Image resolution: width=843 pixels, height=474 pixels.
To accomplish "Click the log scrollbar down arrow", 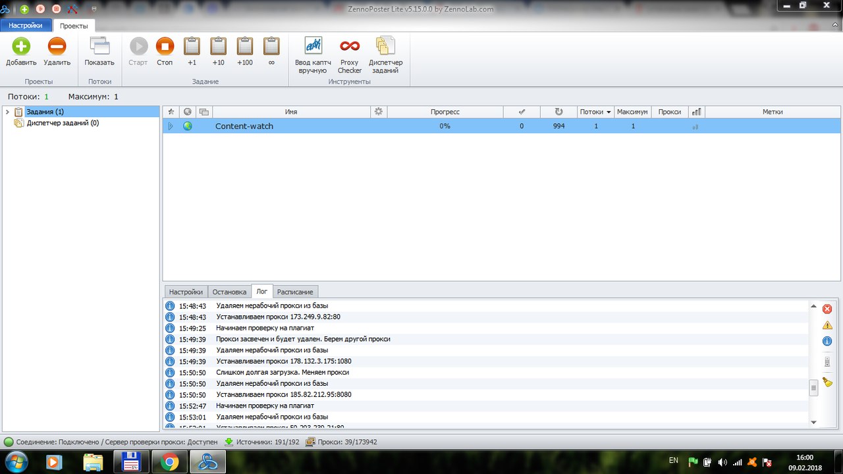I will (813, 422).
